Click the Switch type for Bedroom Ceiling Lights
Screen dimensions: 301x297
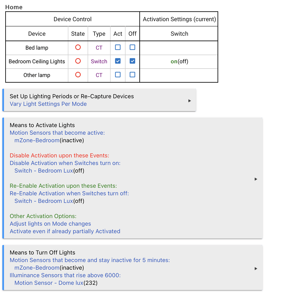click(99, 62)
